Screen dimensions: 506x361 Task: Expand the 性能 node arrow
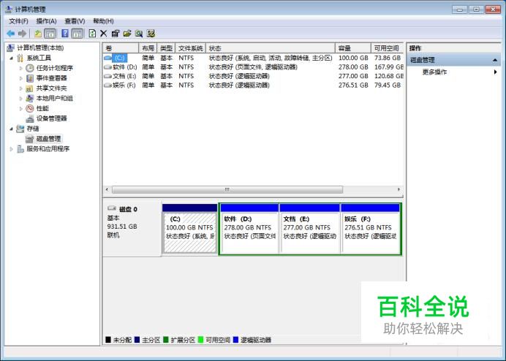pos(21,109)
